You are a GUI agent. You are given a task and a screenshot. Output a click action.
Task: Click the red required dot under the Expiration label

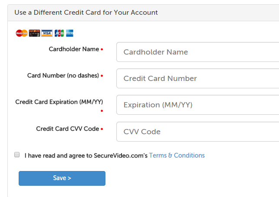[x=102, y=111]
